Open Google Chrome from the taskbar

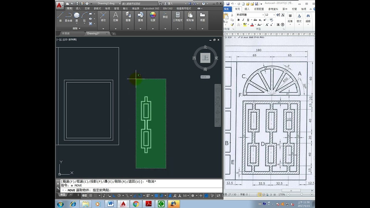pyautogui.click(x=136, y=204)
